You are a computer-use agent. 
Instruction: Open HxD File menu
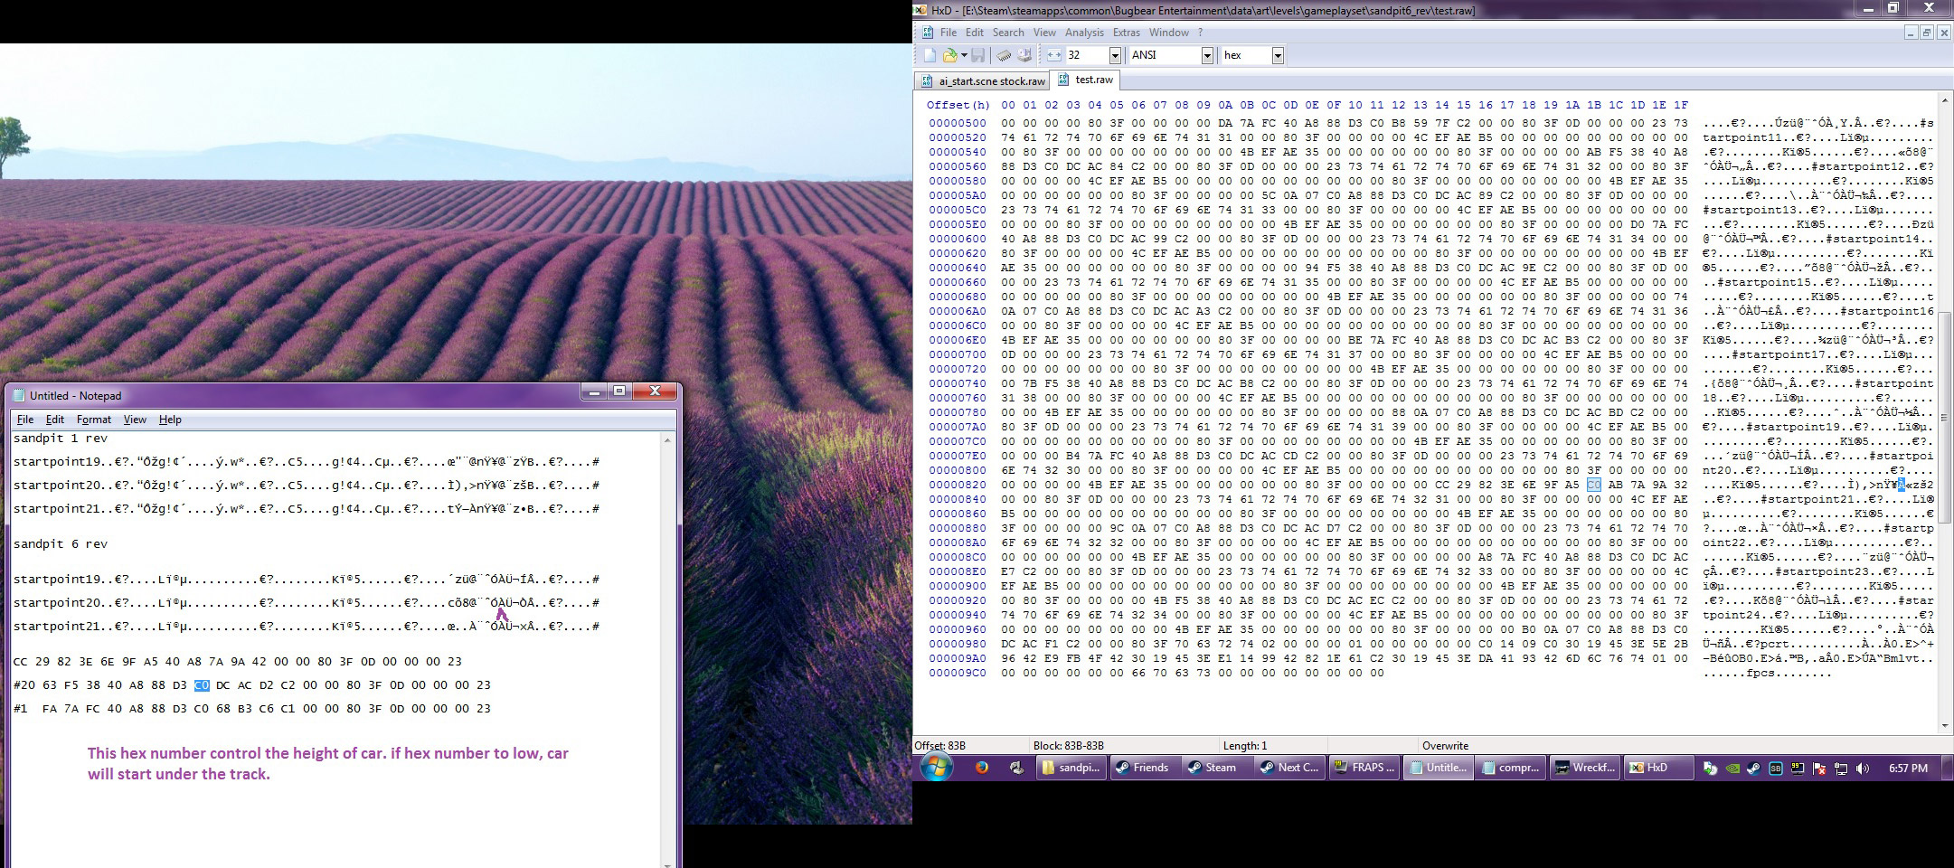tap(948, 33)
